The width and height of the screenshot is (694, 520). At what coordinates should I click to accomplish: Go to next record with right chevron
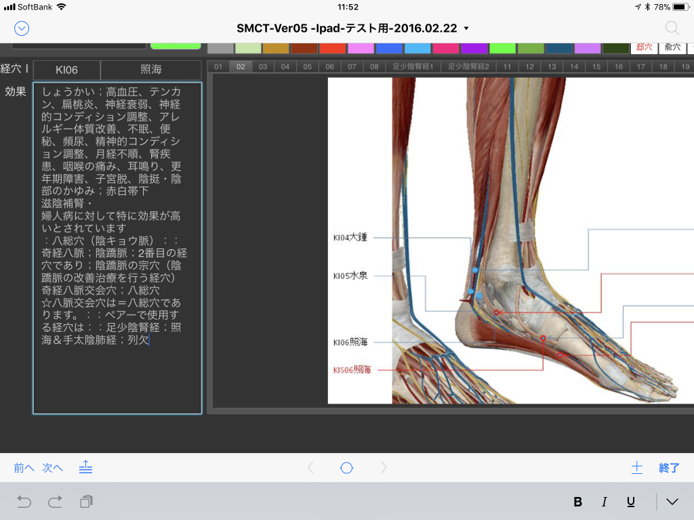point(384,467)
